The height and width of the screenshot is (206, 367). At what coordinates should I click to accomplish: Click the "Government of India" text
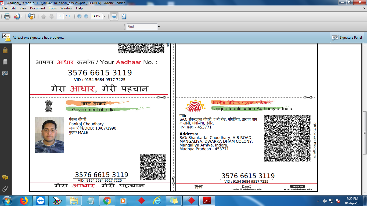click(x=93, y=110)
